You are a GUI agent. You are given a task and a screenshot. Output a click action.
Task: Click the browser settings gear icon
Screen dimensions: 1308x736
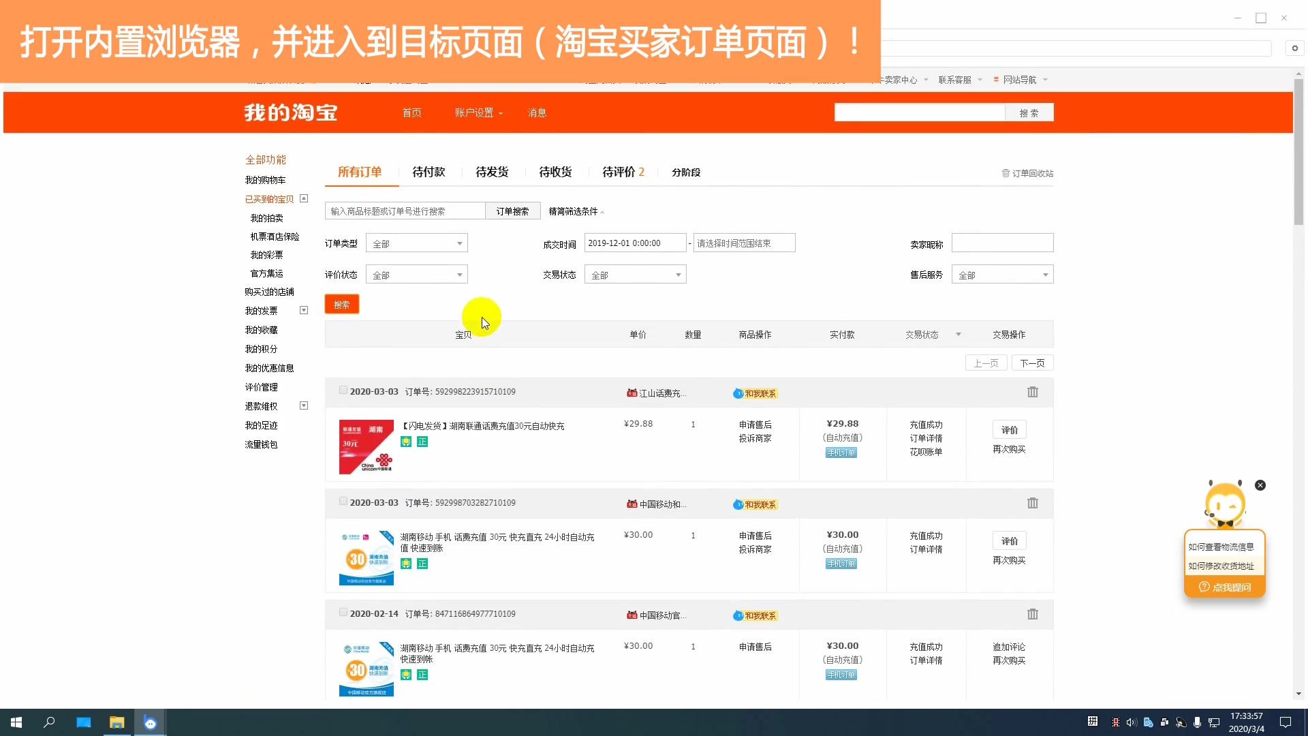1295,48
